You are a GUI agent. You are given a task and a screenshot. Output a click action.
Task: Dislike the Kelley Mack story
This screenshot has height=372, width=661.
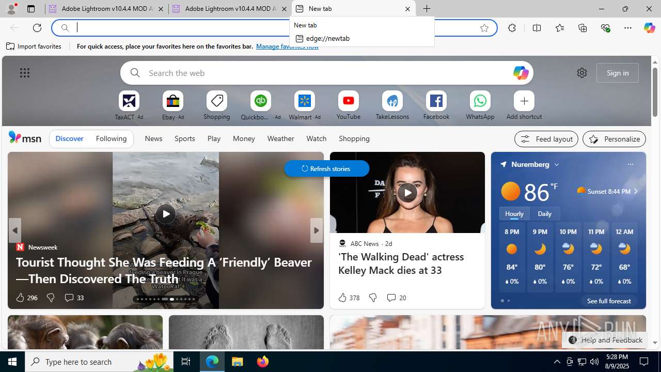coord(372,298)
